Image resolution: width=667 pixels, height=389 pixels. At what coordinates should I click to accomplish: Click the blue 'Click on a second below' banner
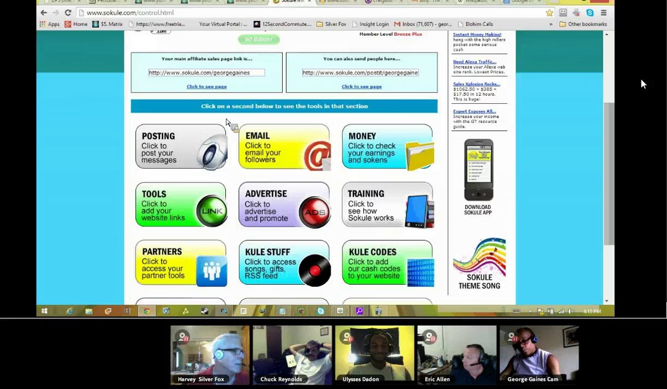coord(284,106)
